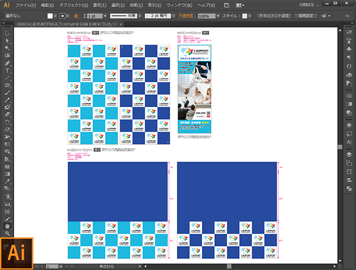Click the ドキュメント設定 button

(x=274, y=16)
